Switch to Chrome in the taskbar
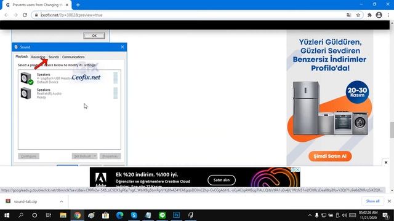394x221 pixels. tap(78, 215)
